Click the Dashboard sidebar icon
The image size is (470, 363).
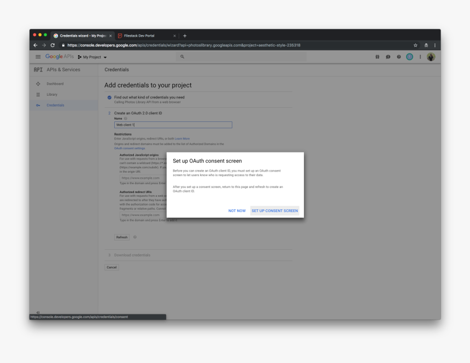(38, 84)
